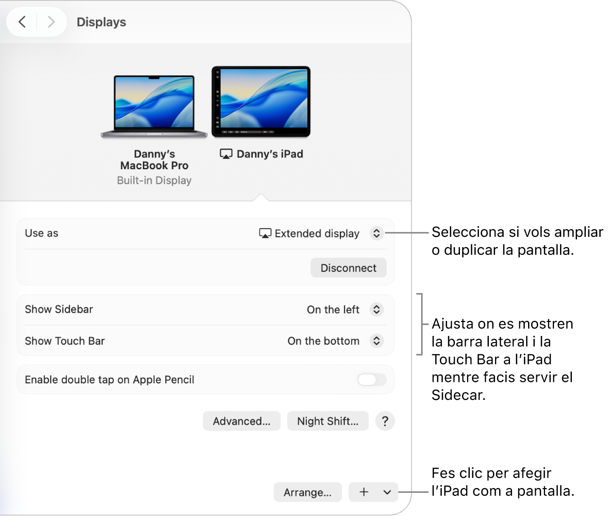Open the Night Shift schedule settings
This screenshot has height=516, width=609.
click(327, 421)
